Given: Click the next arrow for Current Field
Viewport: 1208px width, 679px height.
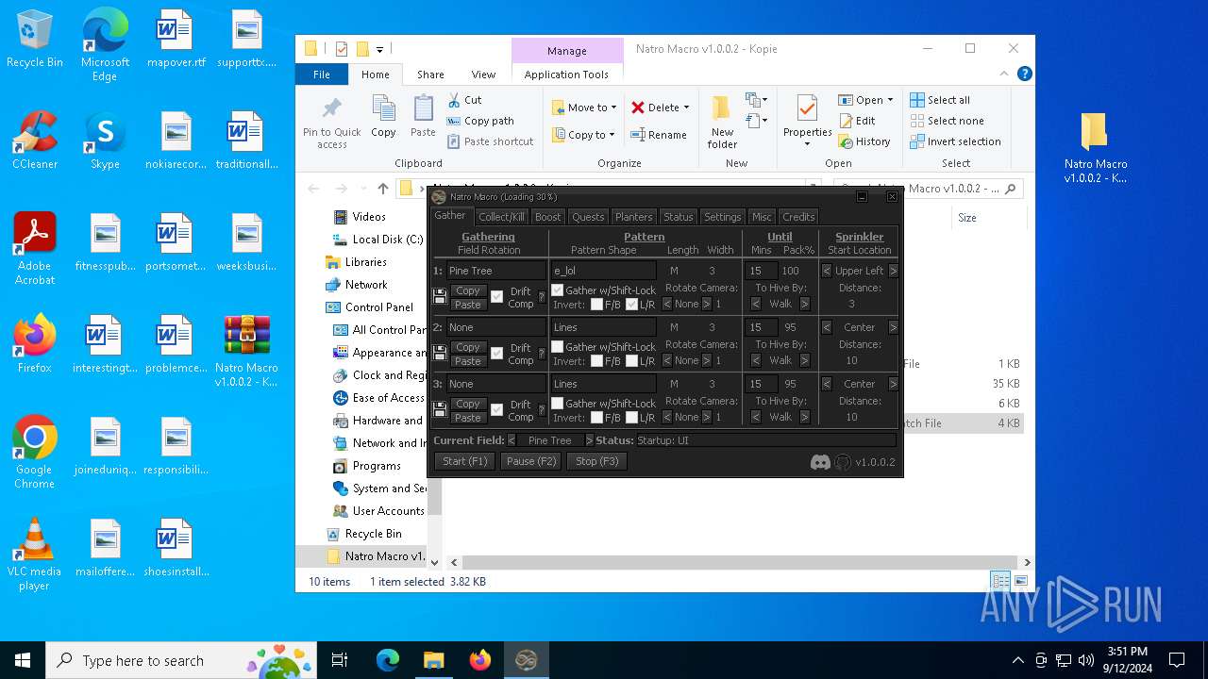Looking at the screenshot, I should [589, 440].
